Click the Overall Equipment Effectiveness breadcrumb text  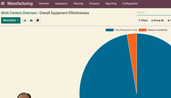64,13
